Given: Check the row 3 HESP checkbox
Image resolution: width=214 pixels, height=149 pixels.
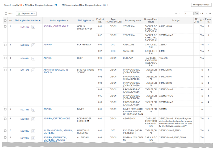Looking at the screenshot, I should 5,58.
